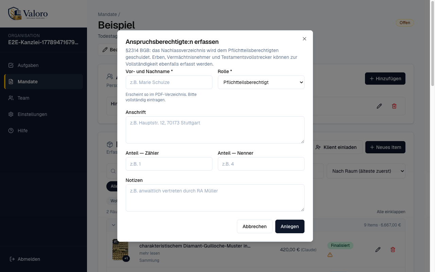Click the Vor- und Nachname input field
This screenshot has height=272, width=435.
(169, 82)
